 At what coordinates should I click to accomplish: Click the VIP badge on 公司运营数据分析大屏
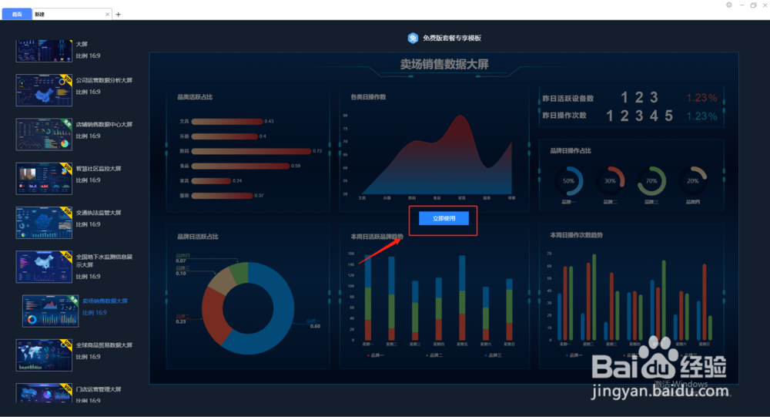(x=67, y=79)
